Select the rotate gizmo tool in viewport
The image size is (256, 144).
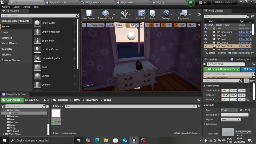click(x=132, y=25)
